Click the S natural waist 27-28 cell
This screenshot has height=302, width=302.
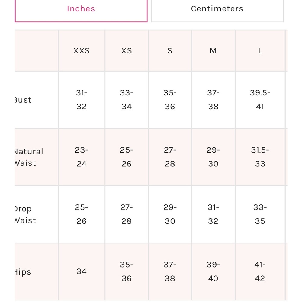click(x=170, y=157)
